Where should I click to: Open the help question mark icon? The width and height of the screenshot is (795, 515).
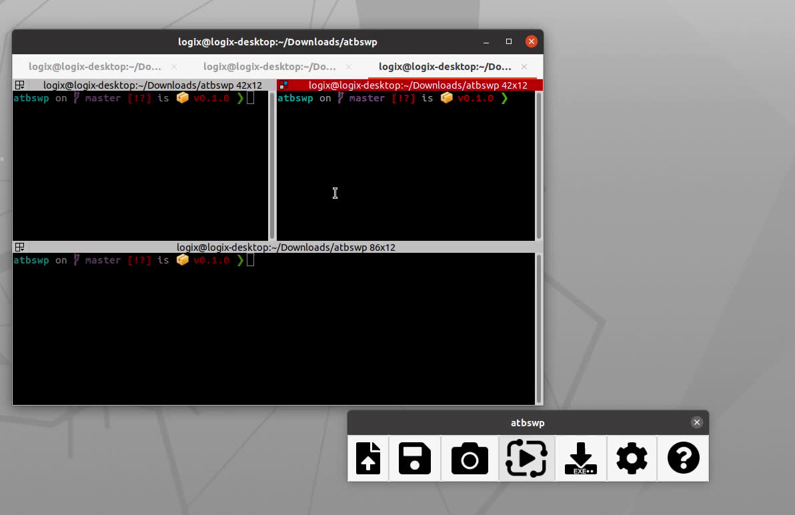[683, 458]
